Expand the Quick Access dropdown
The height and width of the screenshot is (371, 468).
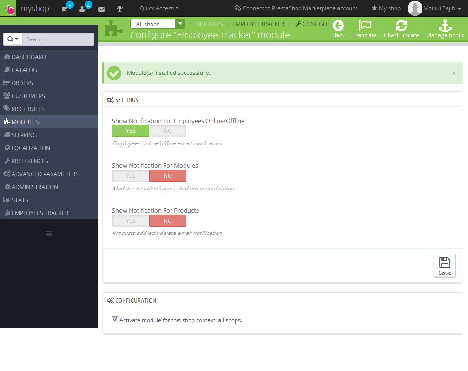tap(159, 8)
